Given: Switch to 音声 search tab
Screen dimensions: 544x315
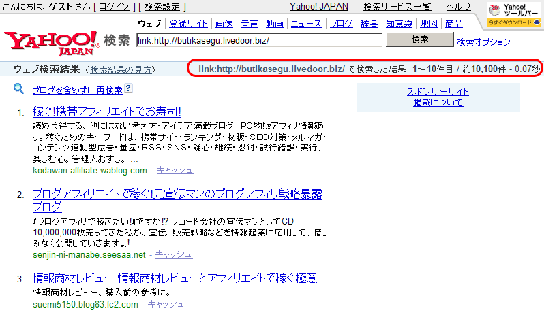Looking at the screenshot, I should pyautogui.click(x=249, y=24).
